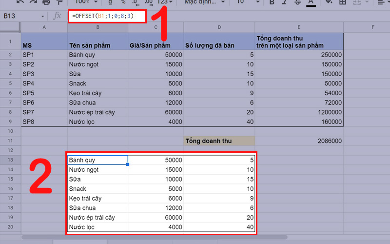Click the MS header cell

tap(44, 41)
